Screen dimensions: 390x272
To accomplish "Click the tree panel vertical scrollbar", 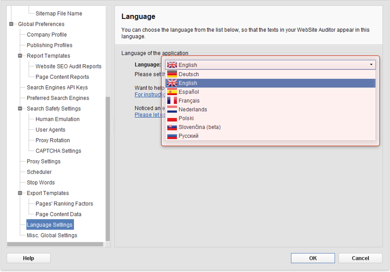I will [x=108, y=169].
